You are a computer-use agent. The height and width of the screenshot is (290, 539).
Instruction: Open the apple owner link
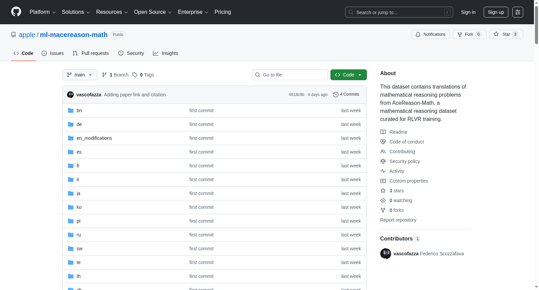pyautogui.click(x=27, y=35)
